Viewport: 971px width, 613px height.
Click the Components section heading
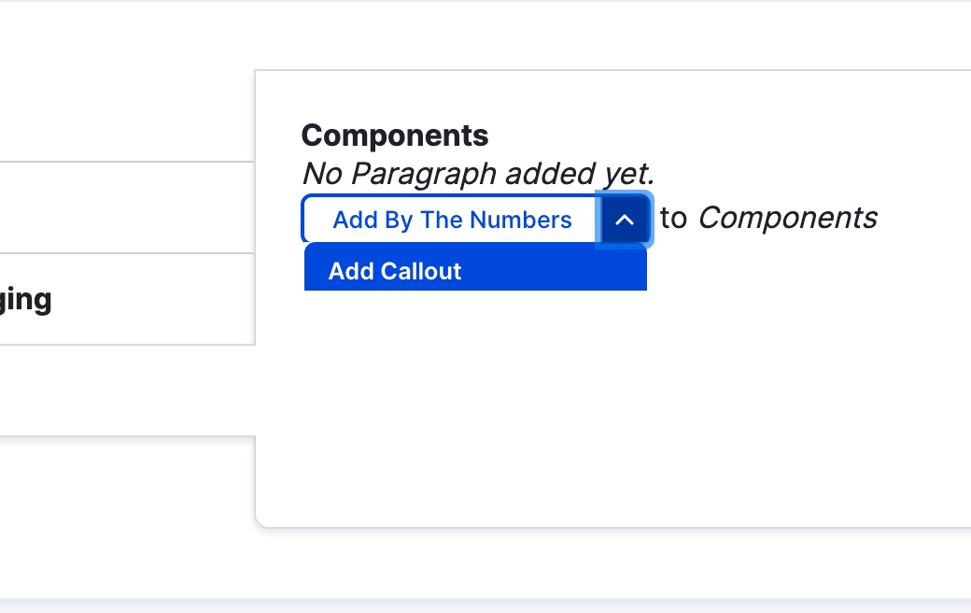tap(394, 135)
